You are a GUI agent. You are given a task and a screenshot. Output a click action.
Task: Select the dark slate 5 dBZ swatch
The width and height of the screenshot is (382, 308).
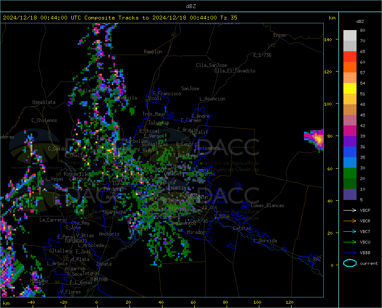[x=350, y=194]
